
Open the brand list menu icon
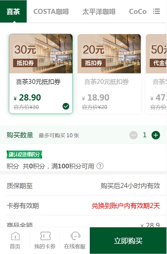tap(156, 12)
